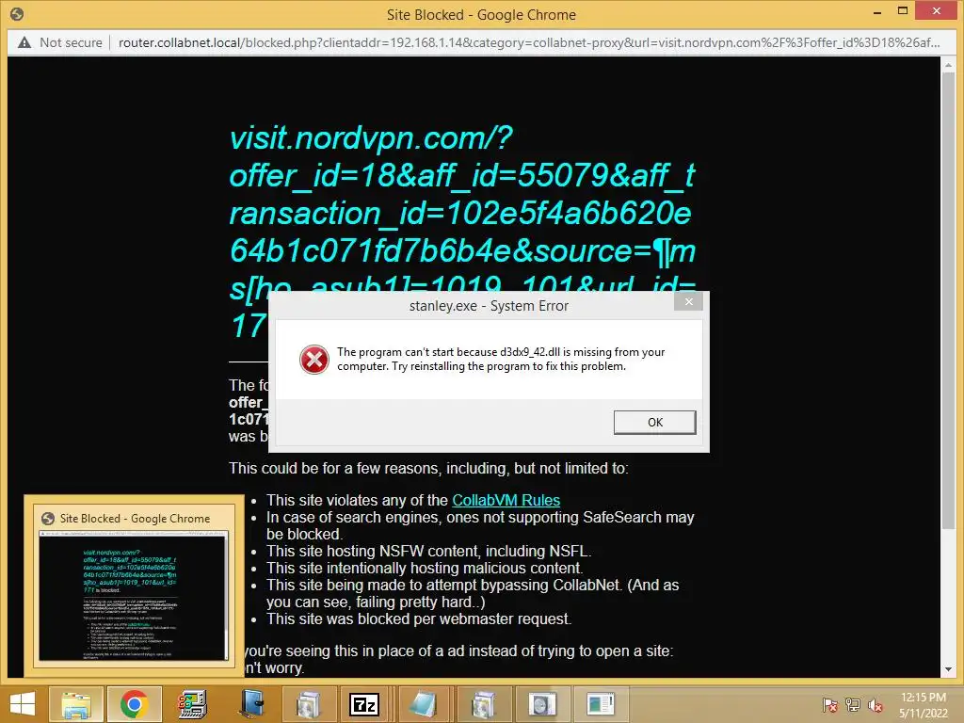Image resolution: width=964 pixels, height=723 pixels.
Task: Click the Action Center flag tray icon
Action: click(x=829, y=705)
